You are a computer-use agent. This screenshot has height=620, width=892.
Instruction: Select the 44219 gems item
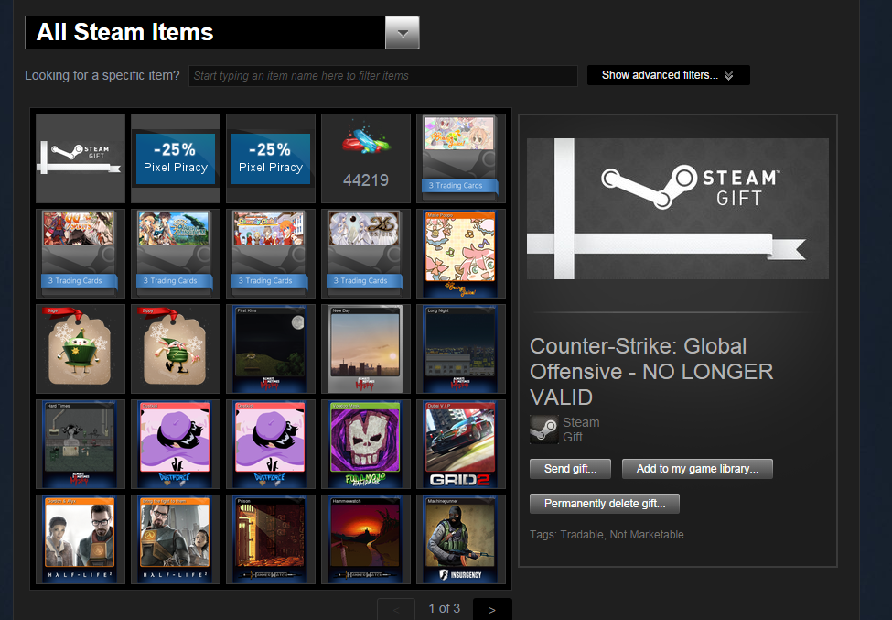(x=366, y=158)
